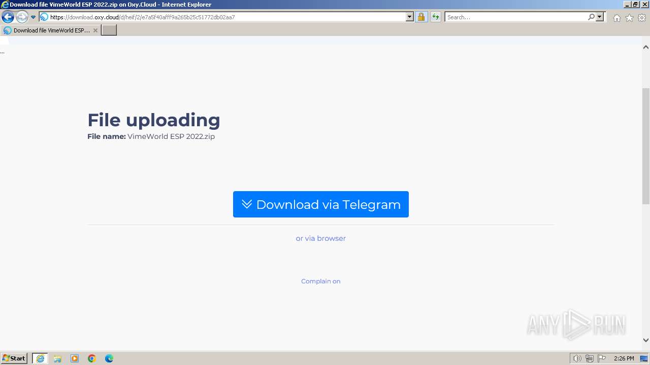
Task: Launch Chrome from the taskbar
Action: (92, 358)
